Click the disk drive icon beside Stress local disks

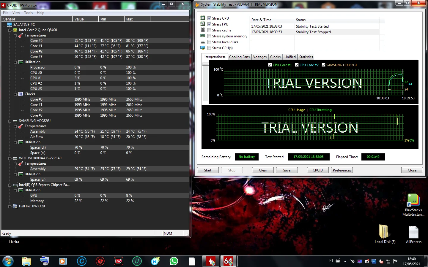tap(203, 42)
